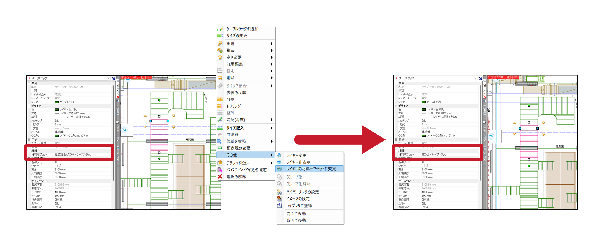
Task: Click the トリミング trimming icon
Action: click(220, 106)
